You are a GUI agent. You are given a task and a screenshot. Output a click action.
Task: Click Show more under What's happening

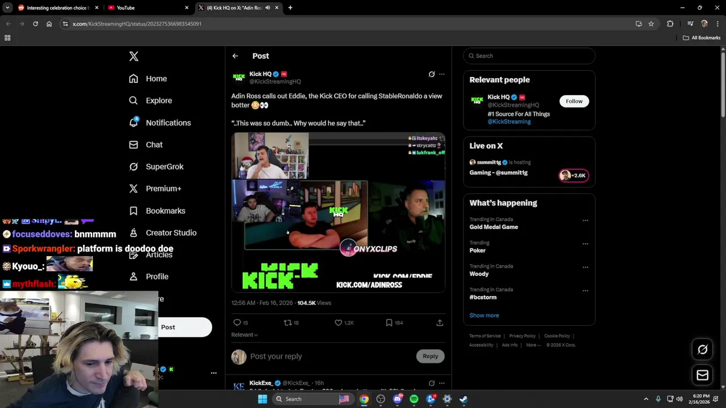point(484,315)
